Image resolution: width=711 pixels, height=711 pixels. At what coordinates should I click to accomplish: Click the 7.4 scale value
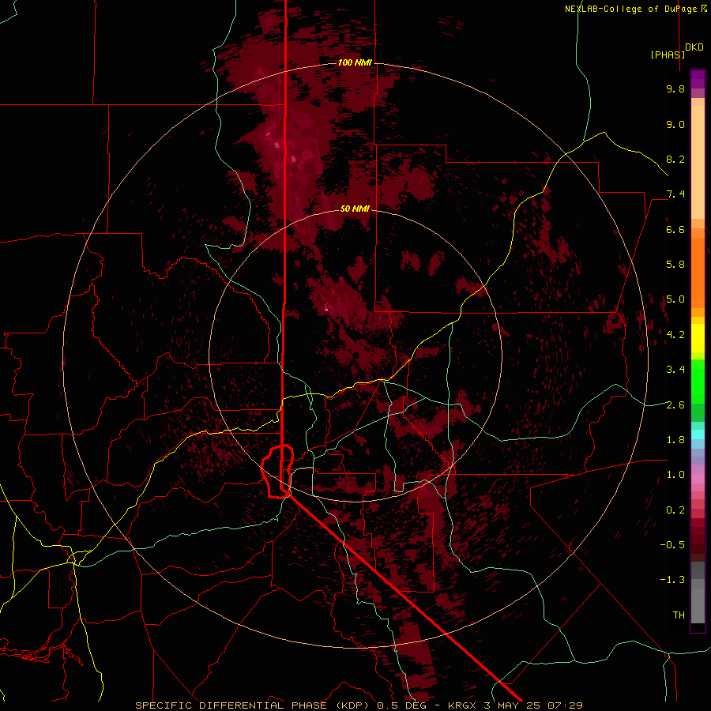[x=675, y=194]
